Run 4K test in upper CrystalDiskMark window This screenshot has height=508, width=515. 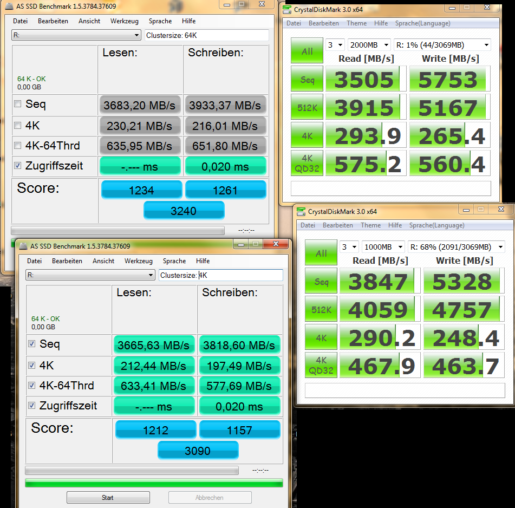(307, 135)
